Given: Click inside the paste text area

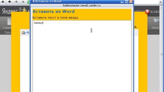Looking at the screenshot, I should click(82, 56).
